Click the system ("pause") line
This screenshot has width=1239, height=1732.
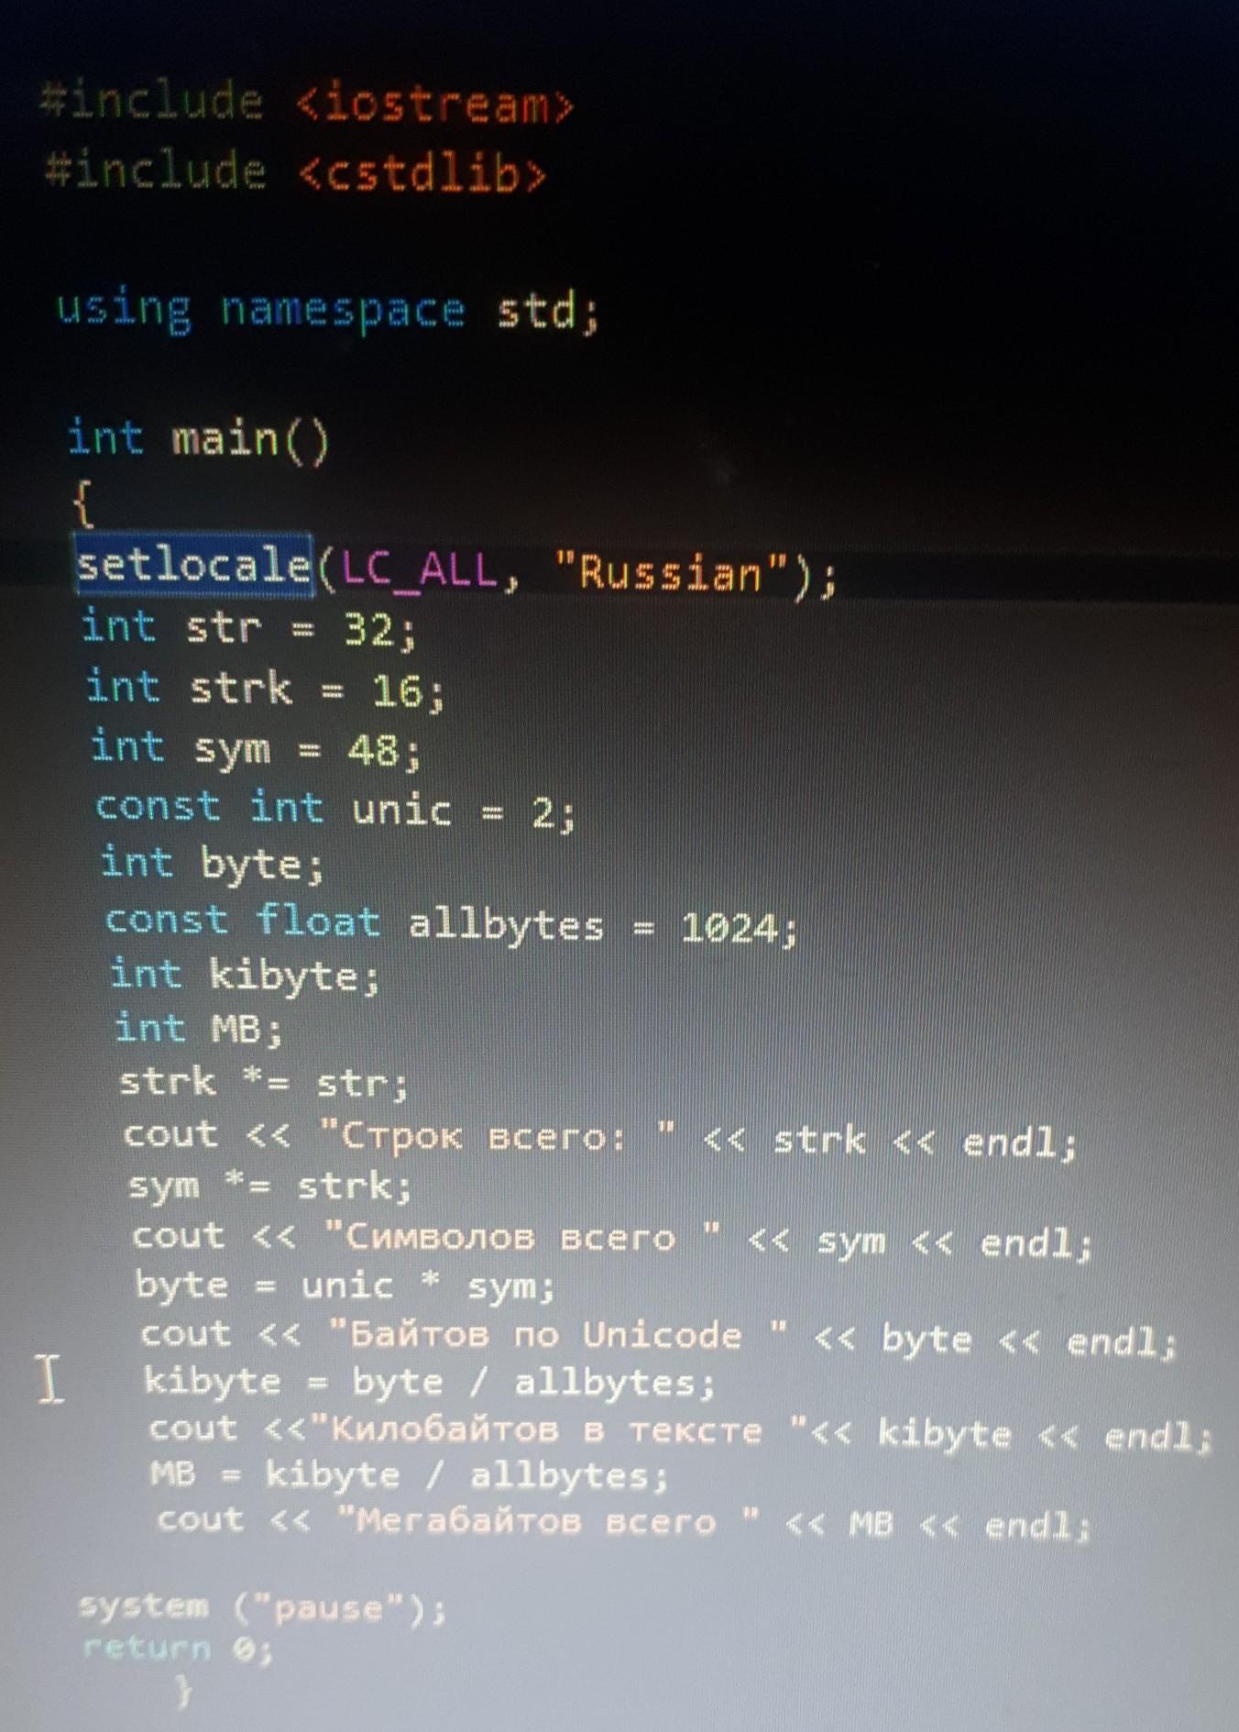(263, 1607)
